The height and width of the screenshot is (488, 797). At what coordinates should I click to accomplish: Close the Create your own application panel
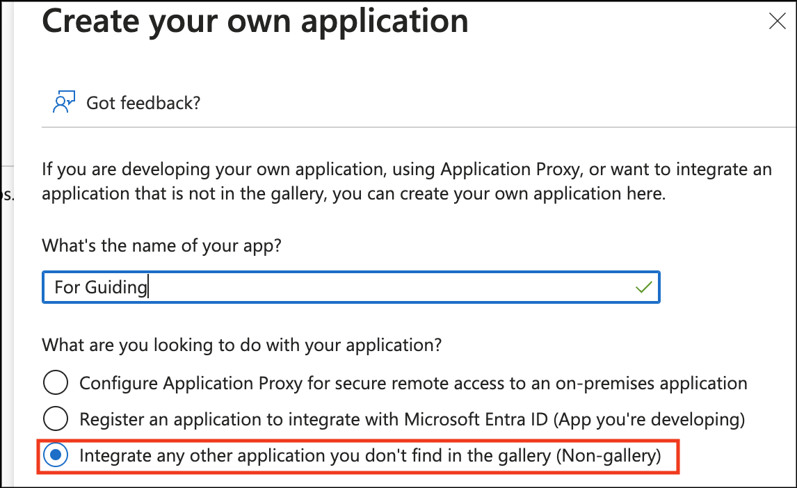click(x=777, y=22)
